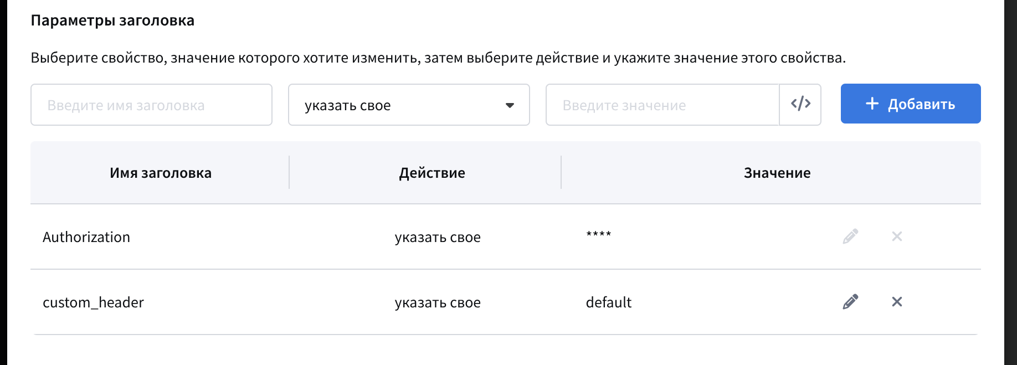This screenshot has height=365, width=1017.
Task: Click the code insert icon beside value field
Action: [800, 104]
